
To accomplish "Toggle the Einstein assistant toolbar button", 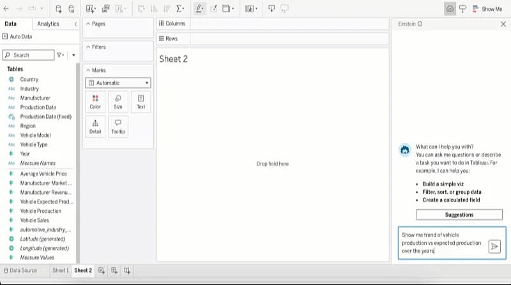I will click(x=450, y=9).
